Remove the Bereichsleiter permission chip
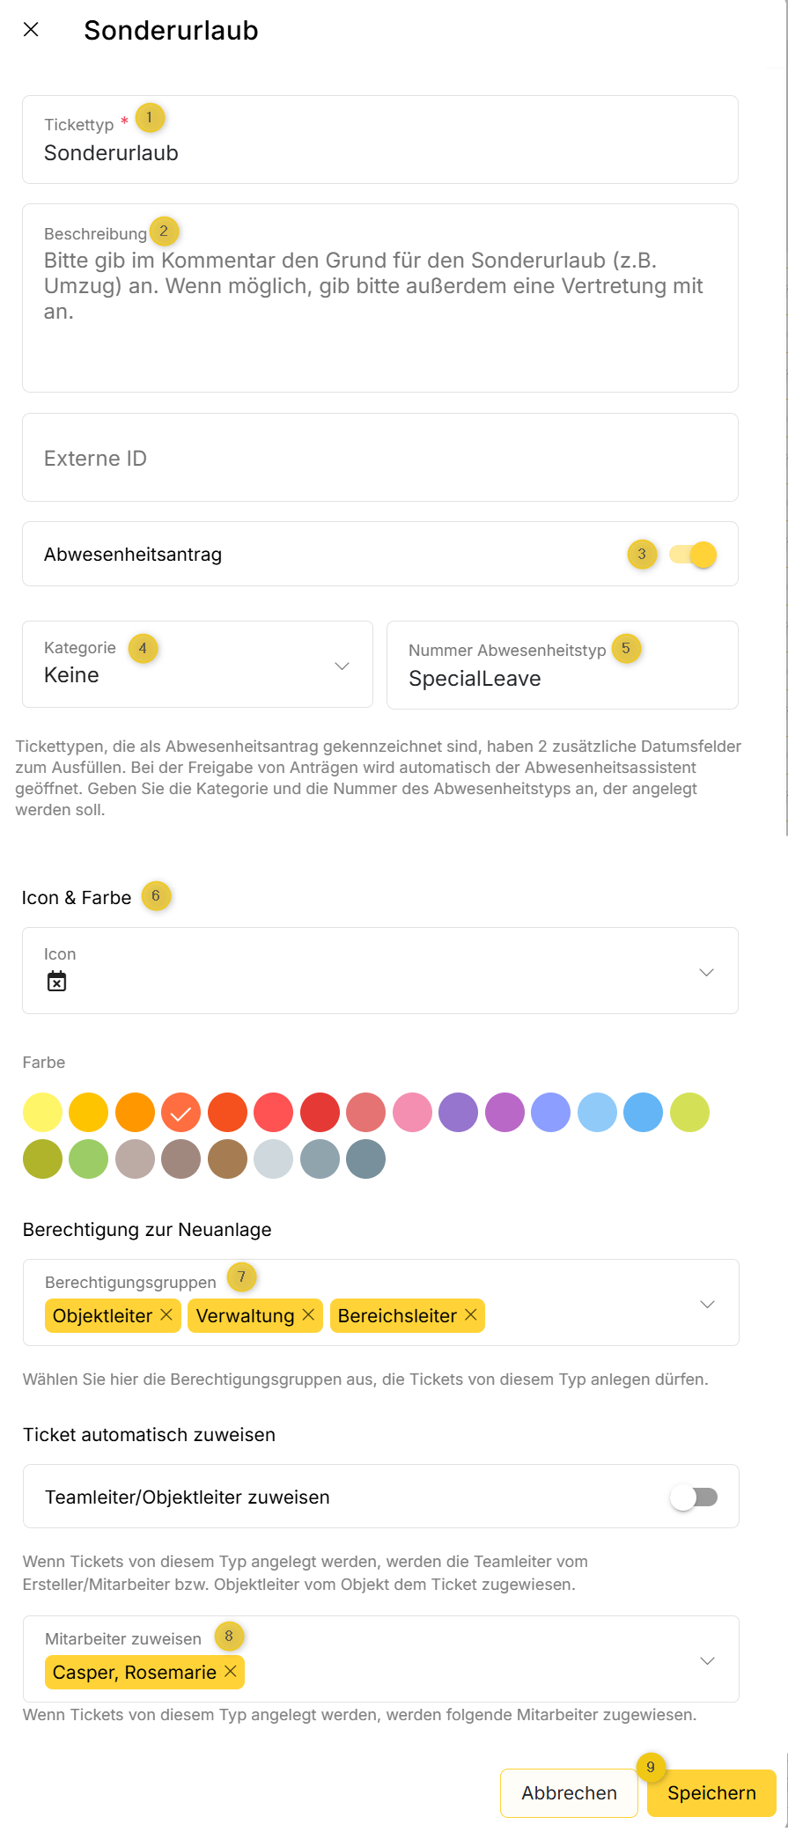Screen dimensions: 788x1832 tap(471, 1315)
